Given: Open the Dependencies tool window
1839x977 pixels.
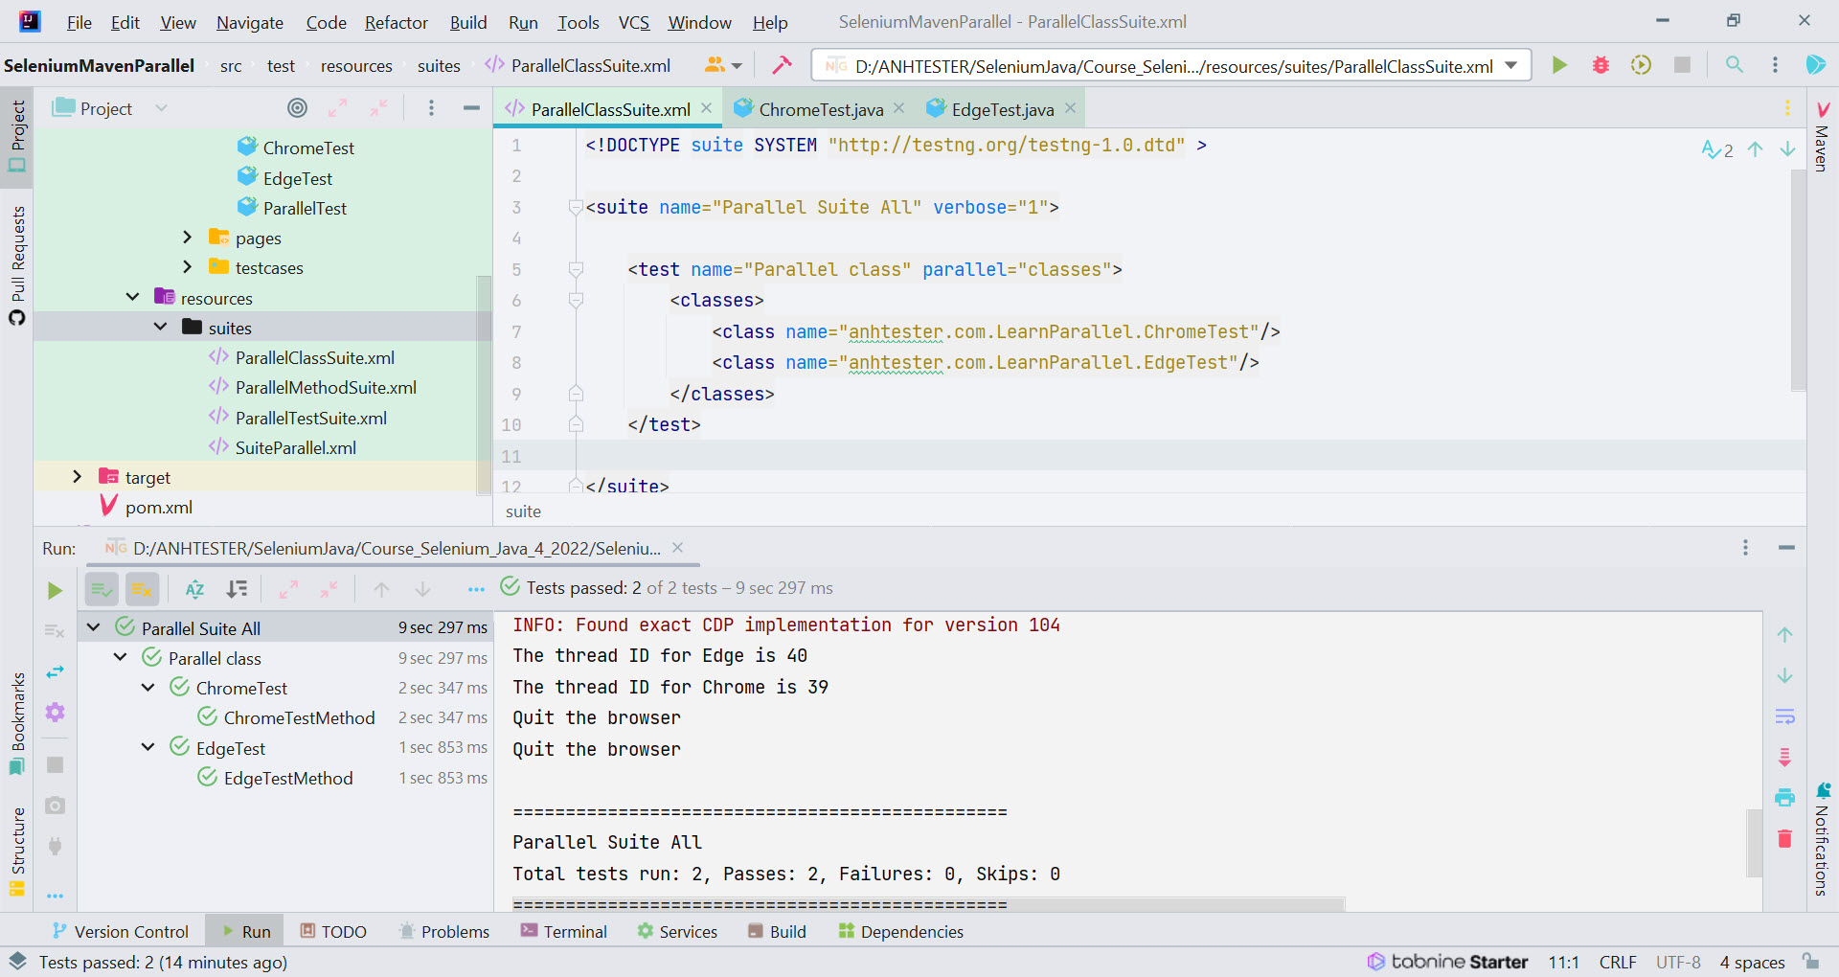Looking at the screenshot, I should pos(901,931).
